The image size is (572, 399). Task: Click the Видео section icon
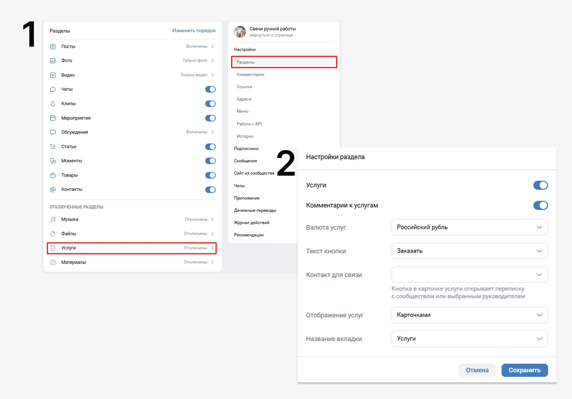click(x=53, y=75)
